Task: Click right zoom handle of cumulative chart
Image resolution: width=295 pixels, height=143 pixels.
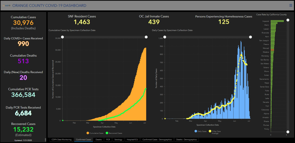Action: (x=146, y=37)
